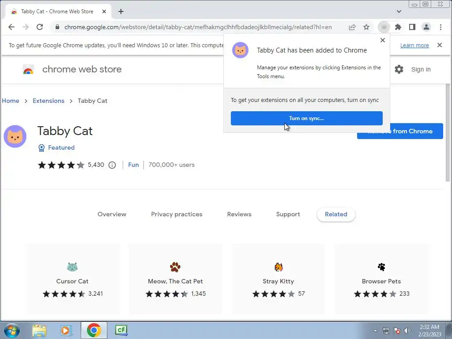Launch Windows Media Player from taskbar
Screen dimensions: 452x339
click(x=66, y=330)
